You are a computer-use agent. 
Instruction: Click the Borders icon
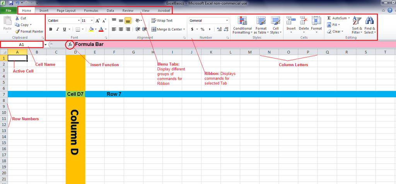click(78, 29)
